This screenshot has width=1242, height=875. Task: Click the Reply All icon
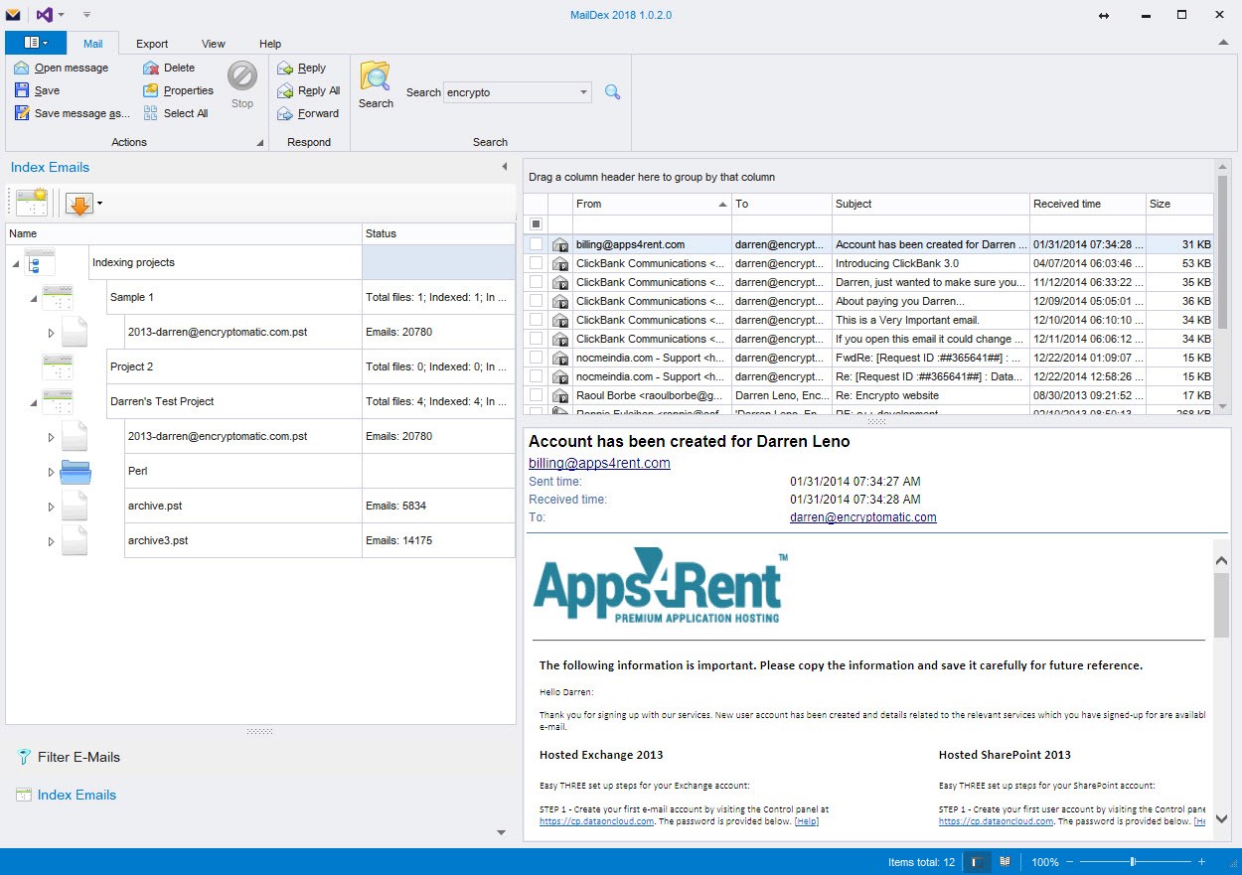click(285, 90)
